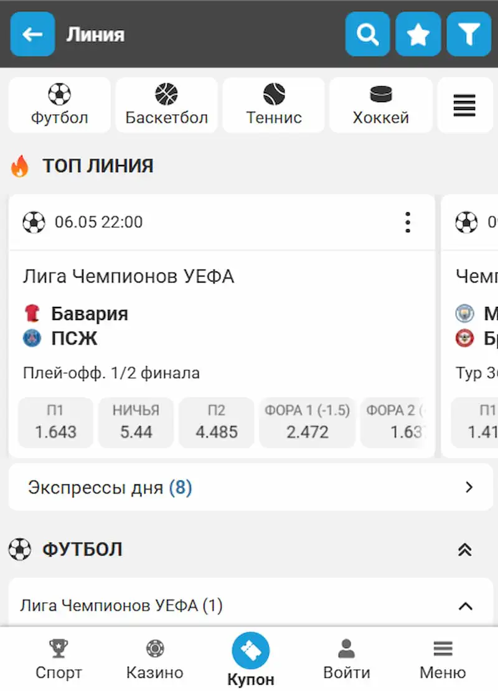Pick П2 odds 4.485
This screenshot has width=498, height=691.
click(217, 422)
